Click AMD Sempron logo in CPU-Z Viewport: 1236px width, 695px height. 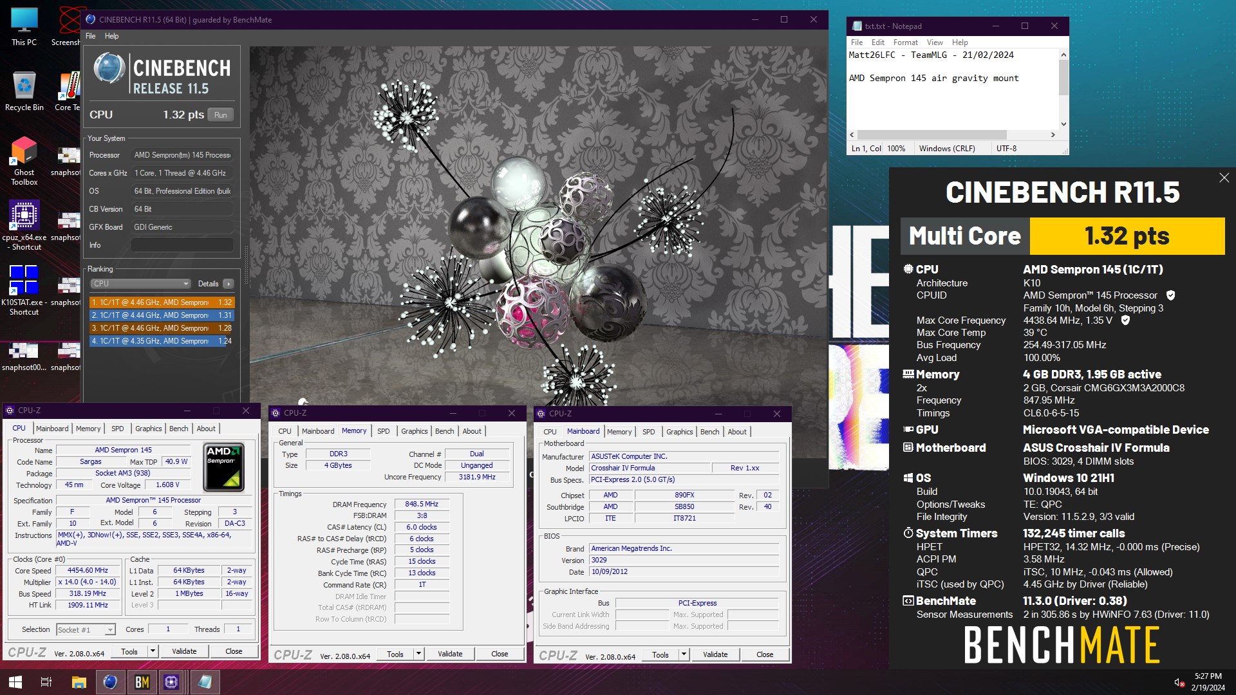pos(223,467)
